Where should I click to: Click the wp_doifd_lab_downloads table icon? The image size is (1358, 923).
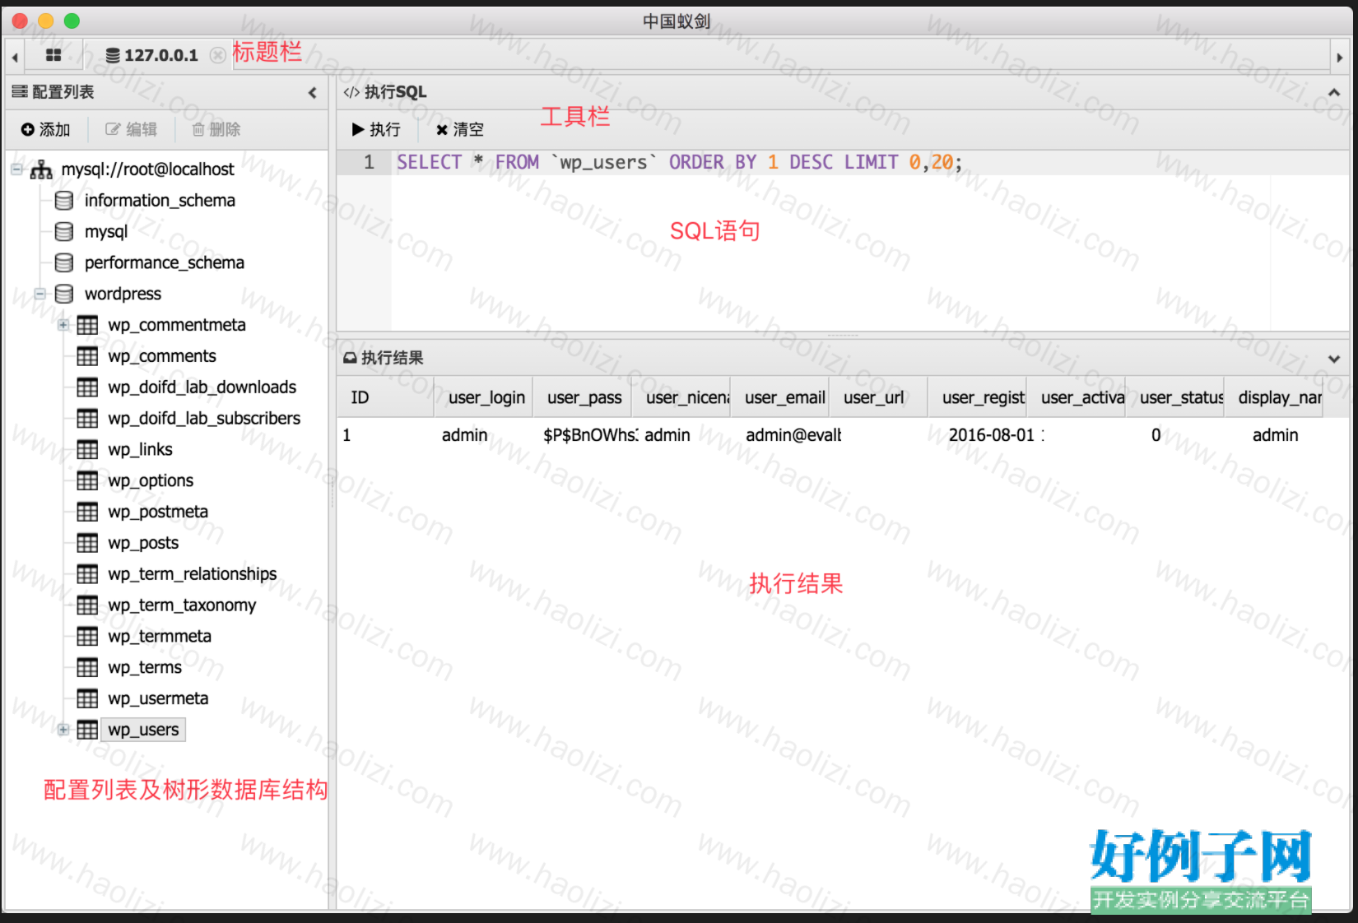(x=87, y=387)
